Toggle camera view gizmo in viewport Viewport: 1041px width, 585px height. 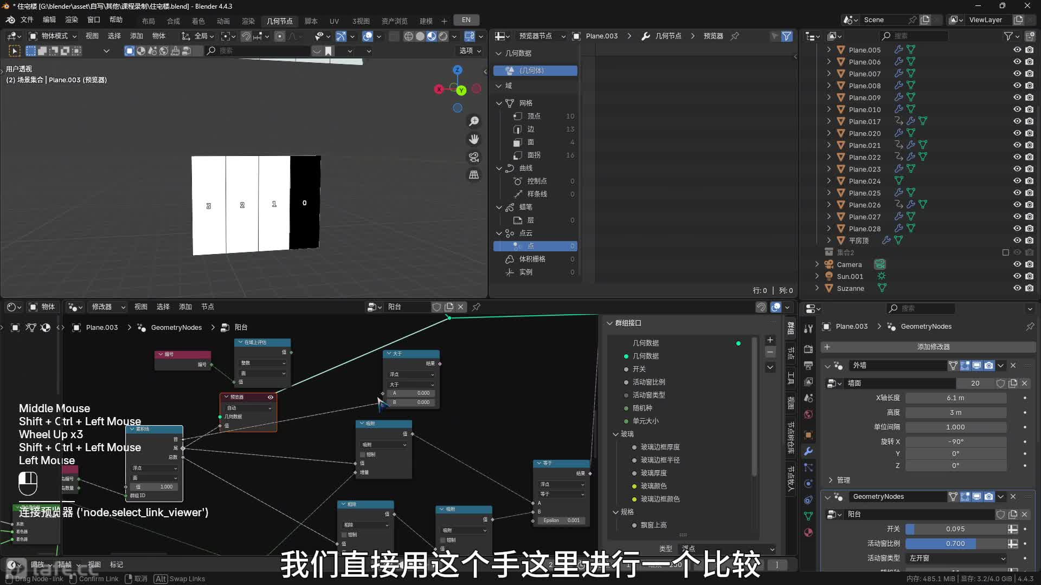pos(474,157)
